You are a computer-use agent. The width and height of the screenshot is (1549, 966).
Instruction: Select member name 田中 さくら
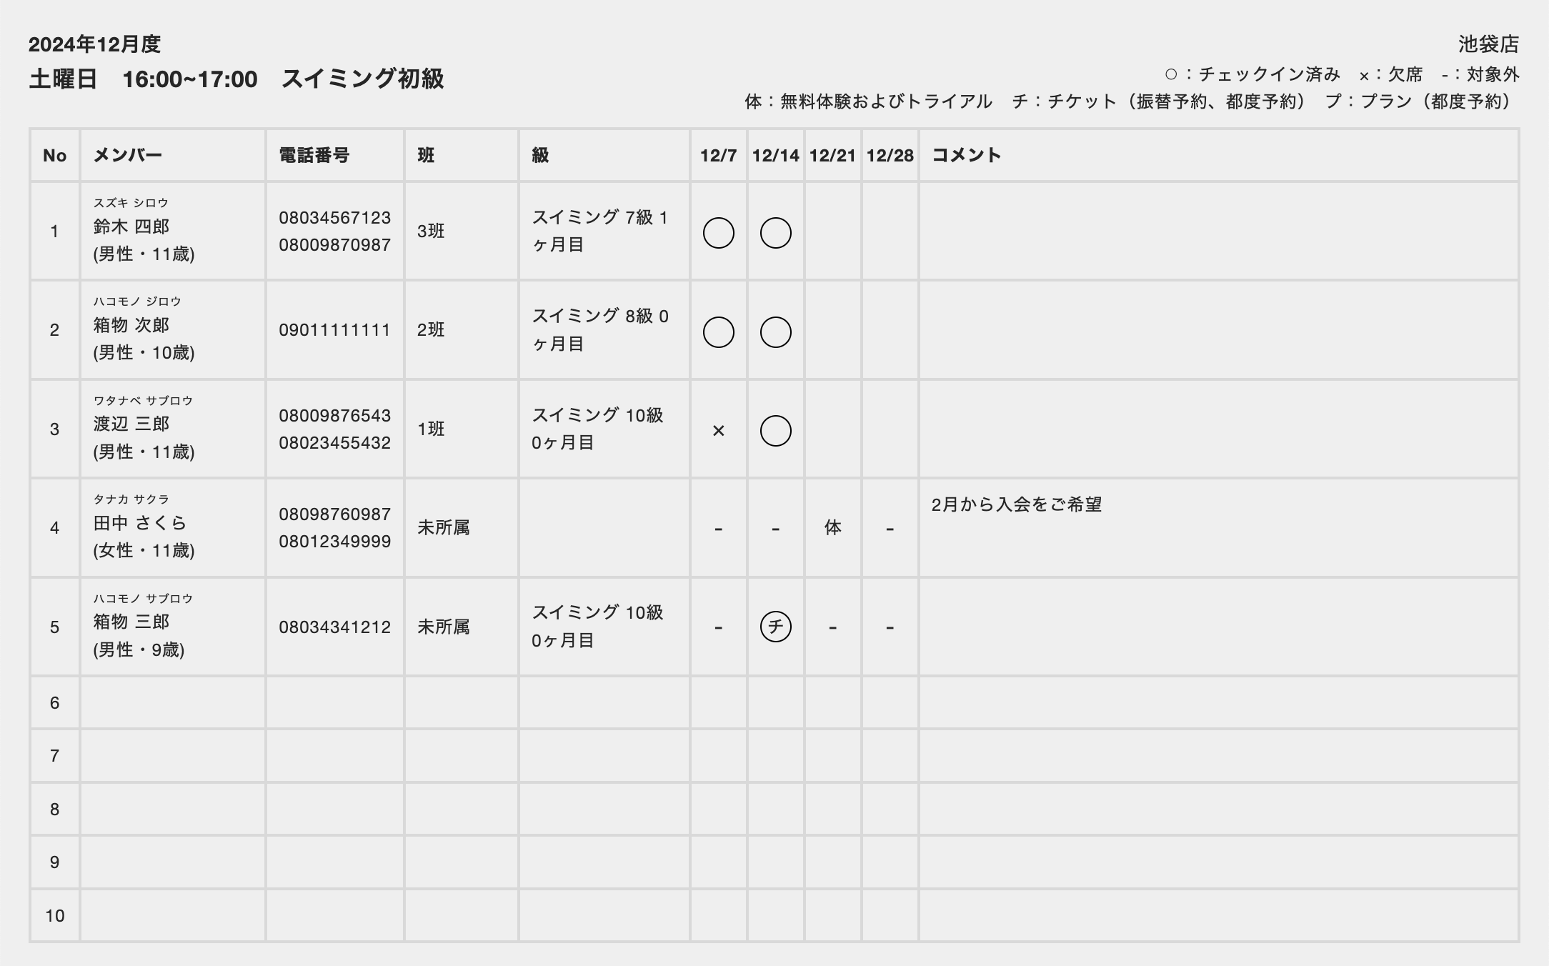click(140, 523)
